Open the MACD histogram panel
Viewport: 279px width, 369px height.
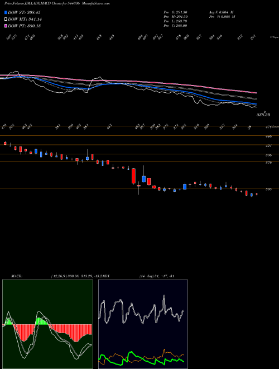(x=47, y=324)
